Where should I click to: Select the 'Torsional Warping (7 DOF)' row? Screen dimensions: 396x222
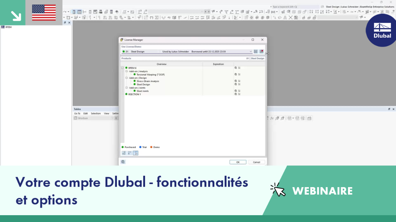point(150,74)
